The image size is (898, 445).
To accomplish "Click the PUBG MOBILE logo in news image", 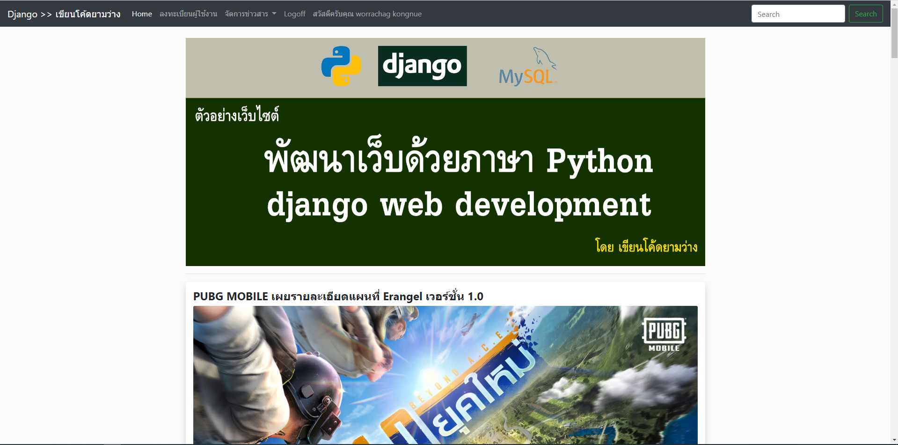I will point(664,334).
